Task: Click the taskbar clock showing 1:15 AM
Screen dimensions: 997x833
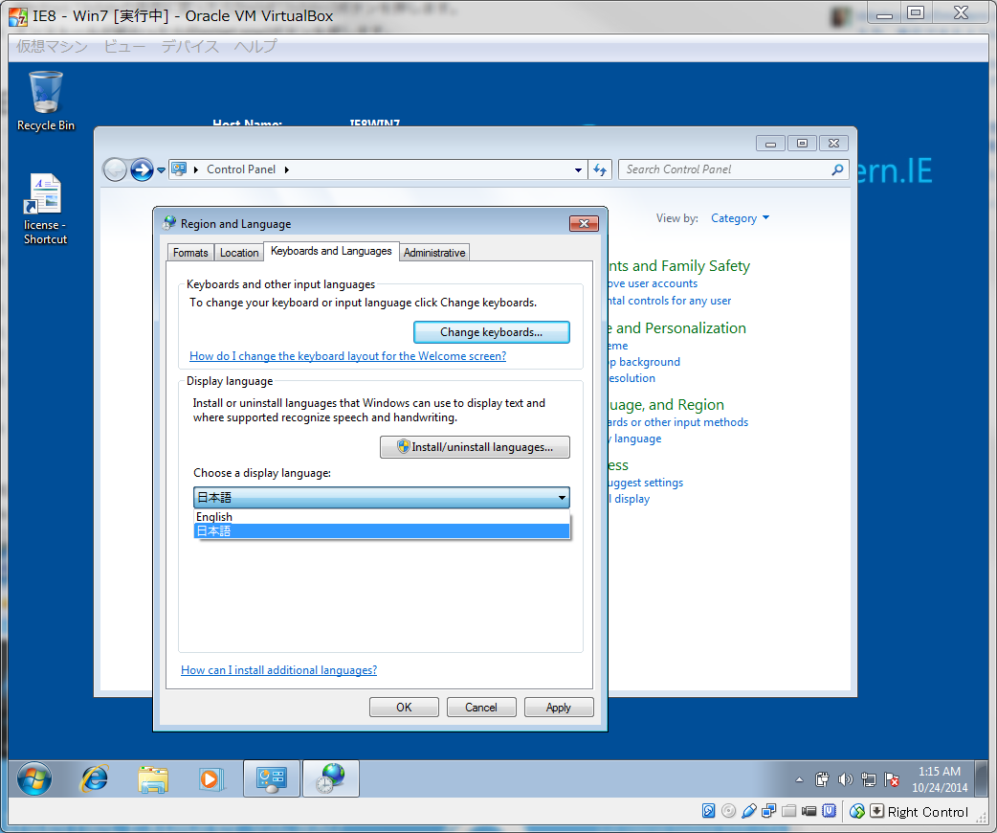Action: (940, 779)
